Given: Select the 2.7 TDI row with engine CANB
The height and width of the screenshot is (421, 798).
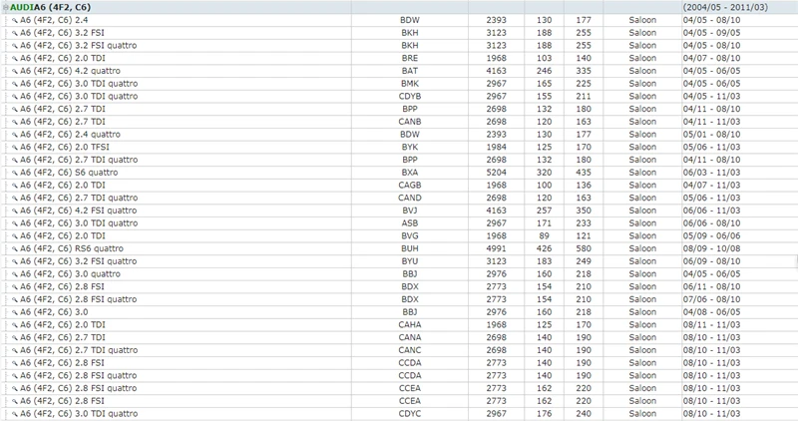Looking at the screenshot, I should [x=399, y=122].
